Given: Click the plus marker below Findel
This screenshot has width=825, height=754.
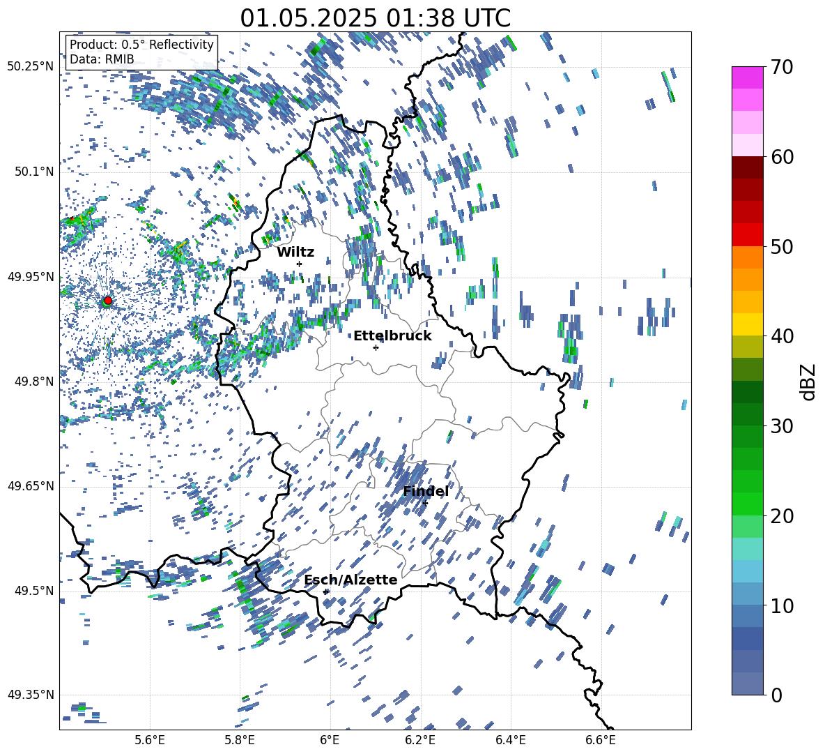Looking at the screenshot, I should [x=425, y=504].
